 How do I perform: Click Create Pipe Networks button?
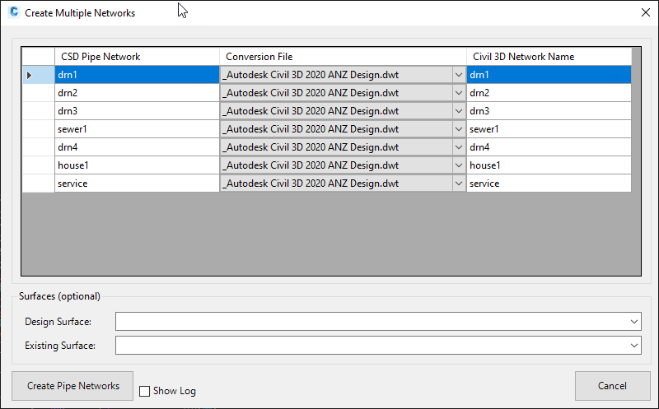[72, 386]
